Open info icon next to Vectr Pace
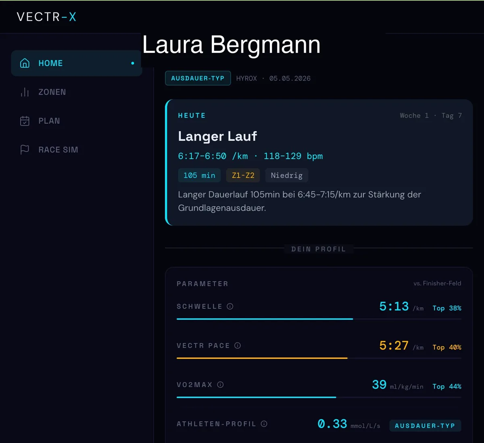This screenshot has height=443, width=484. click(238, 345)
